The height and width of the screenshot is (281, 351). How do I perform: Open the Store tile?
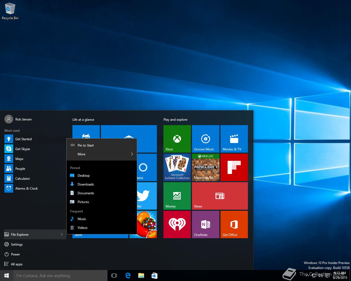tap(100, 236)
